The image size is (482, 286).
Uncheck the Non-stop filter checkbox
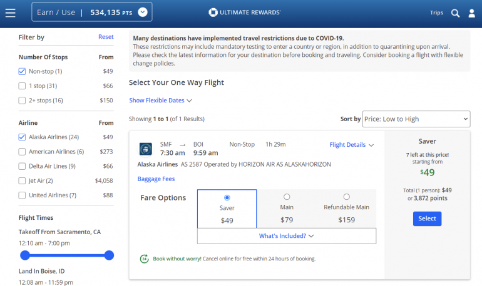[23, 72]
